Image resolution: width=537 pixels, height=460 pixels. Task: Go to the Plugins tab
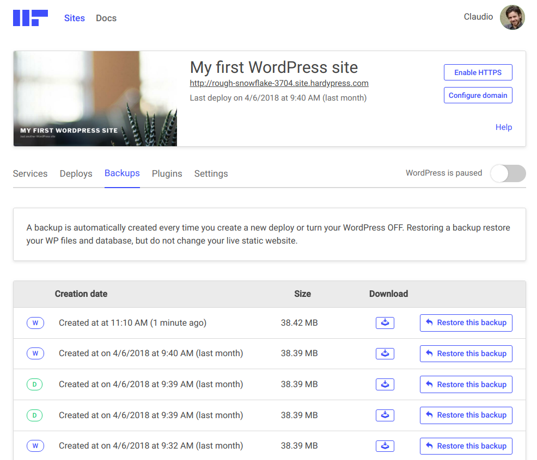[167, 174]
